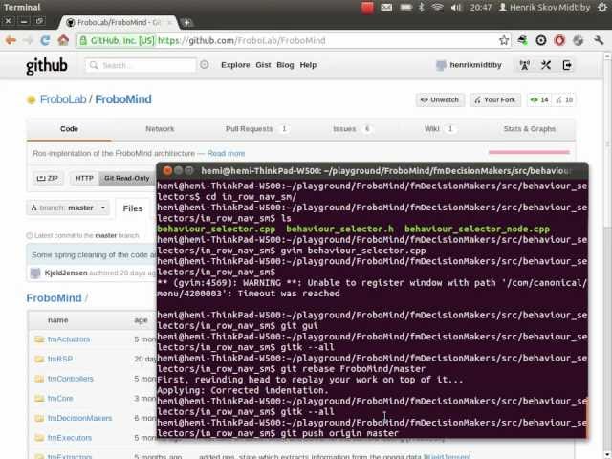Open the mail indicator in top panel
This screenshot has width=612, height=459.
pyautogui.click(x=386, y=7)
